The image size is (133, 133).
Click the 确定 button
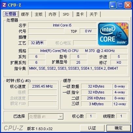119,128
